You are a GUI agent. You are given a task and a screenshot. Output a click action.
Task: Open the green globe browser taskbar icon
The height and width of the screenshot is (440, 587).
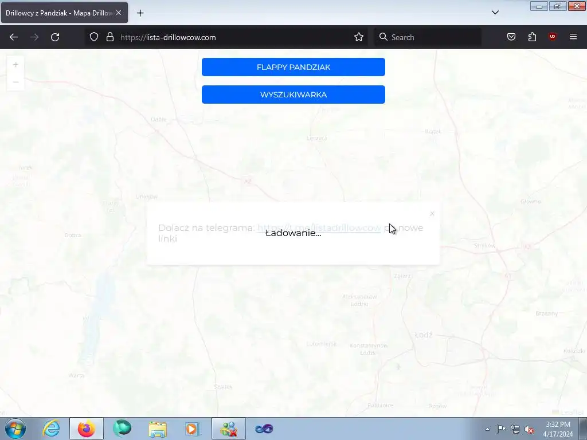click(122, 429)
